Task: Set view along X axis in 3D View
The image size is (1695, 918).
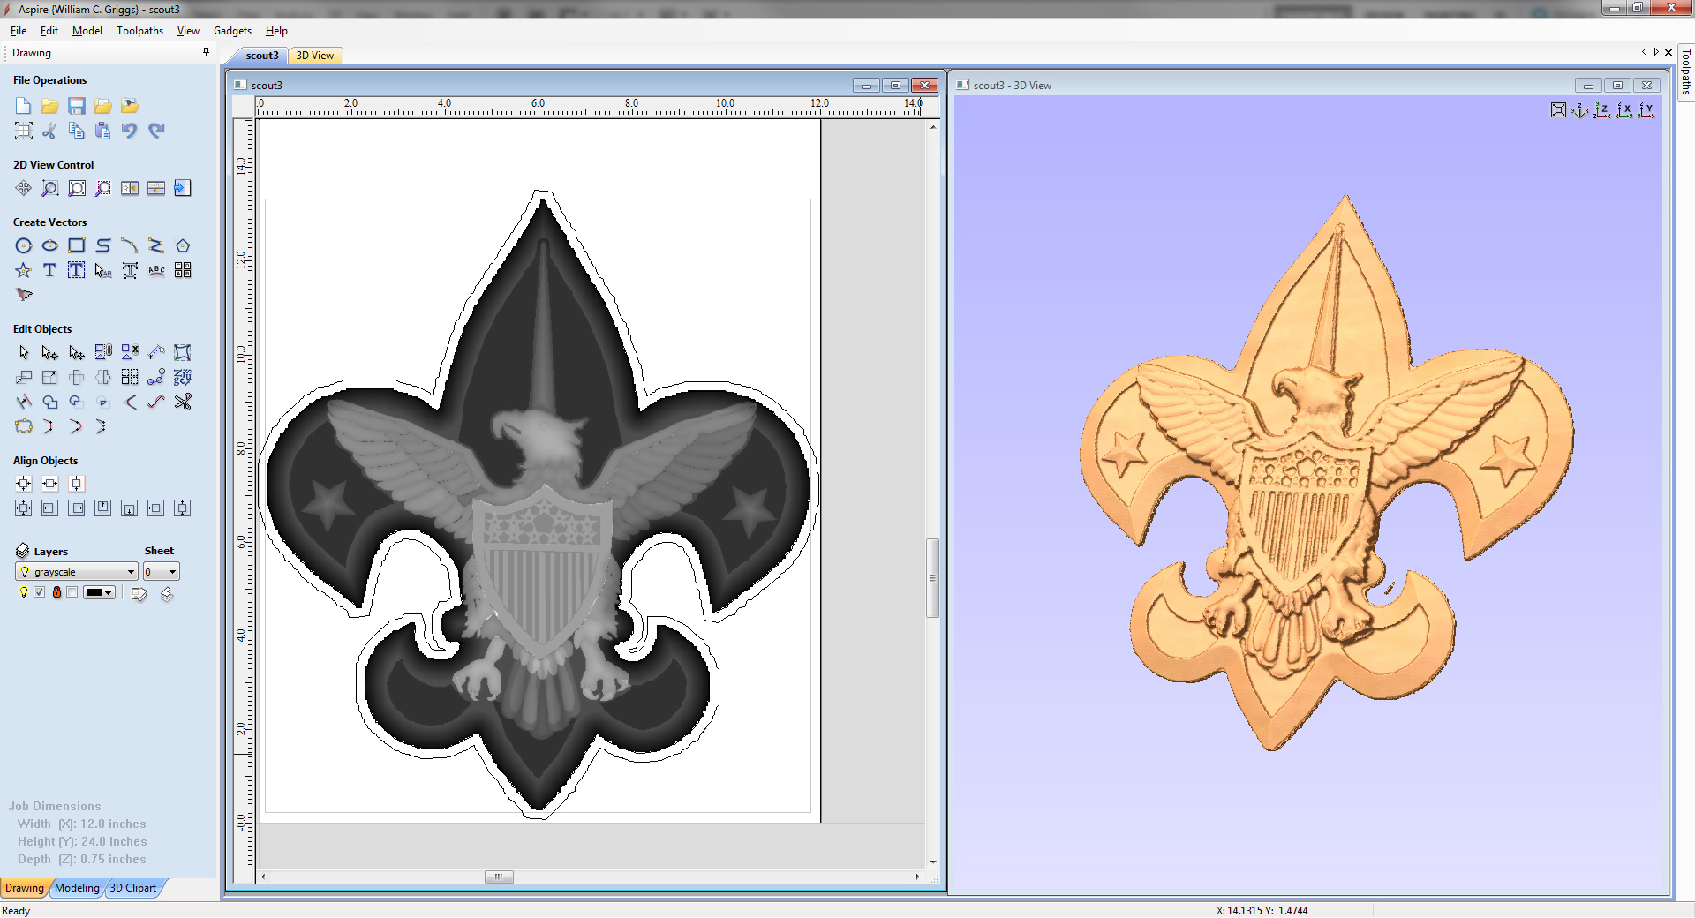Action: [1624, 110]
